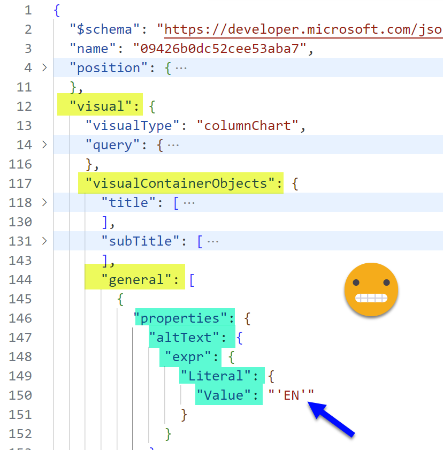The height and width of the screenshot is (450, 443).
Task: Unfold the "title" array with its chevron
Action: (x=44, y=202)
